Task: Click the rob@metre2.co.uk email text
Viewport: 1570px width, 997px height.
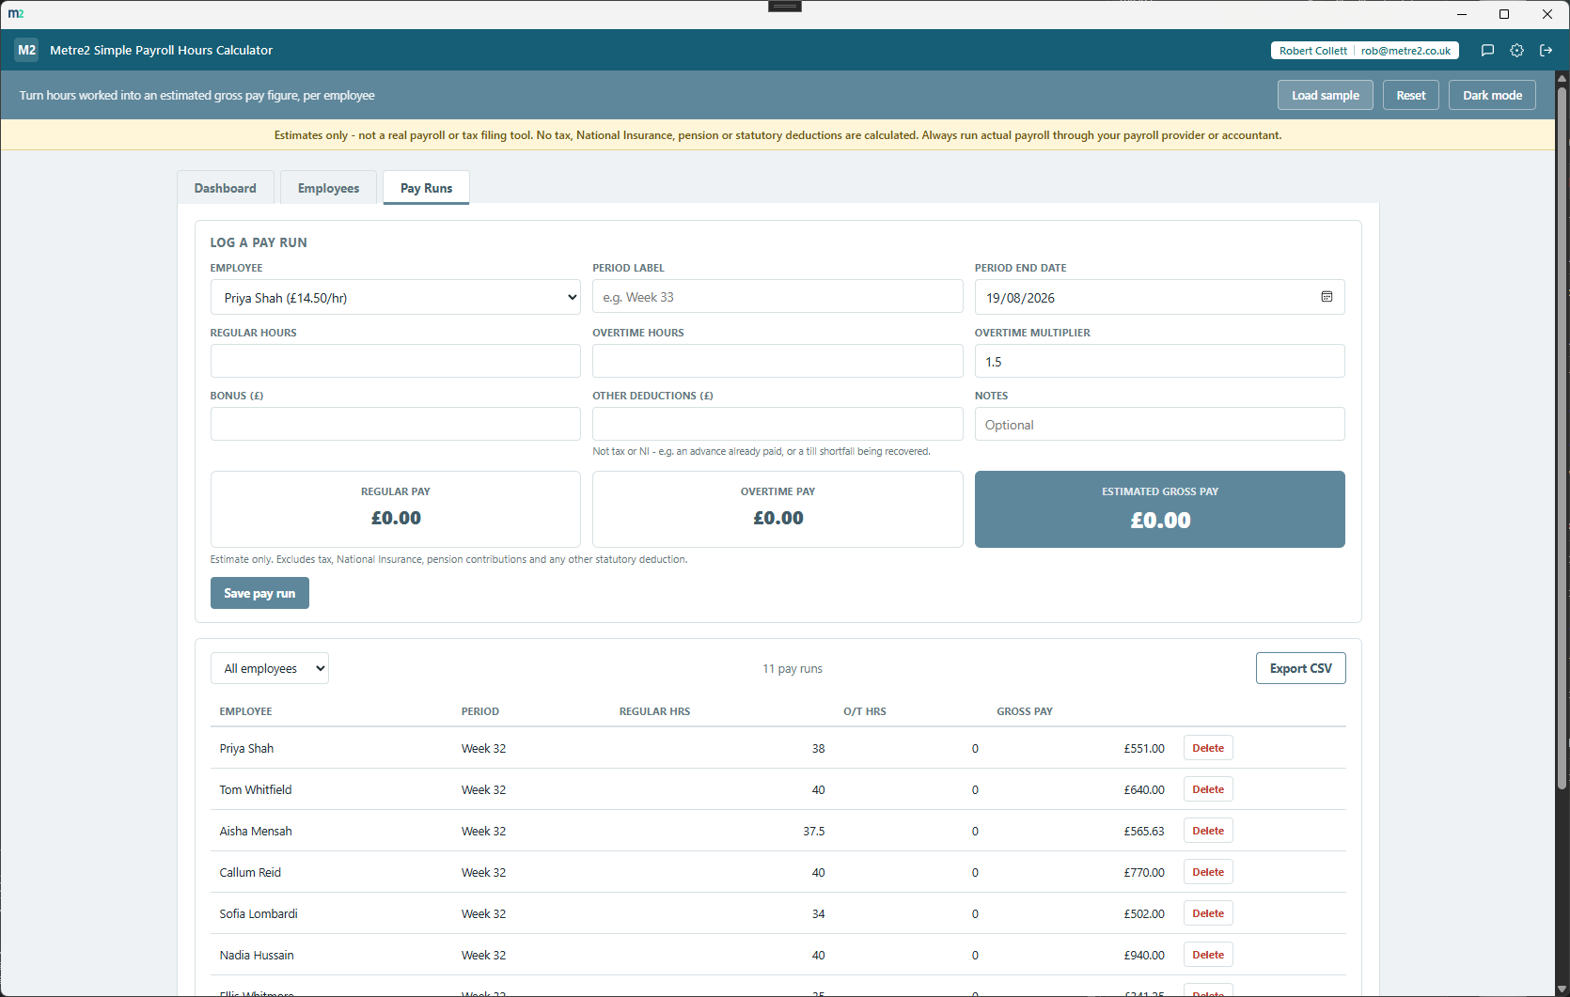Action: point(1405,51)
